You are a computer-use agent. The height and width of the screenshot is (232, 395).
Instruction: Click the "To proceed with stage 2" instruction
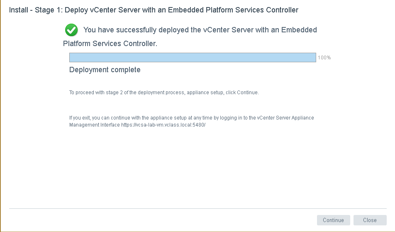[163, 93]
